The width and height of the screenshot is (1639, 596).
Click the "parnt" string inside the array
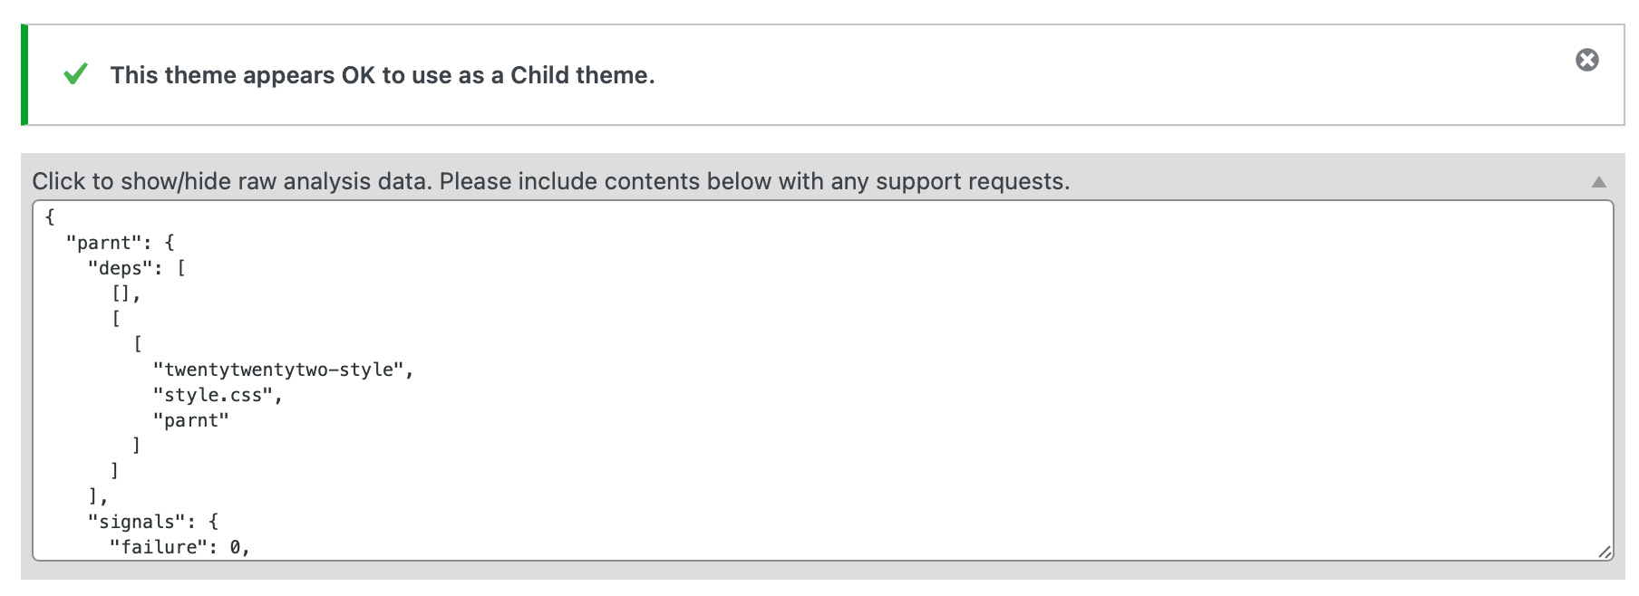click(191, 420)
